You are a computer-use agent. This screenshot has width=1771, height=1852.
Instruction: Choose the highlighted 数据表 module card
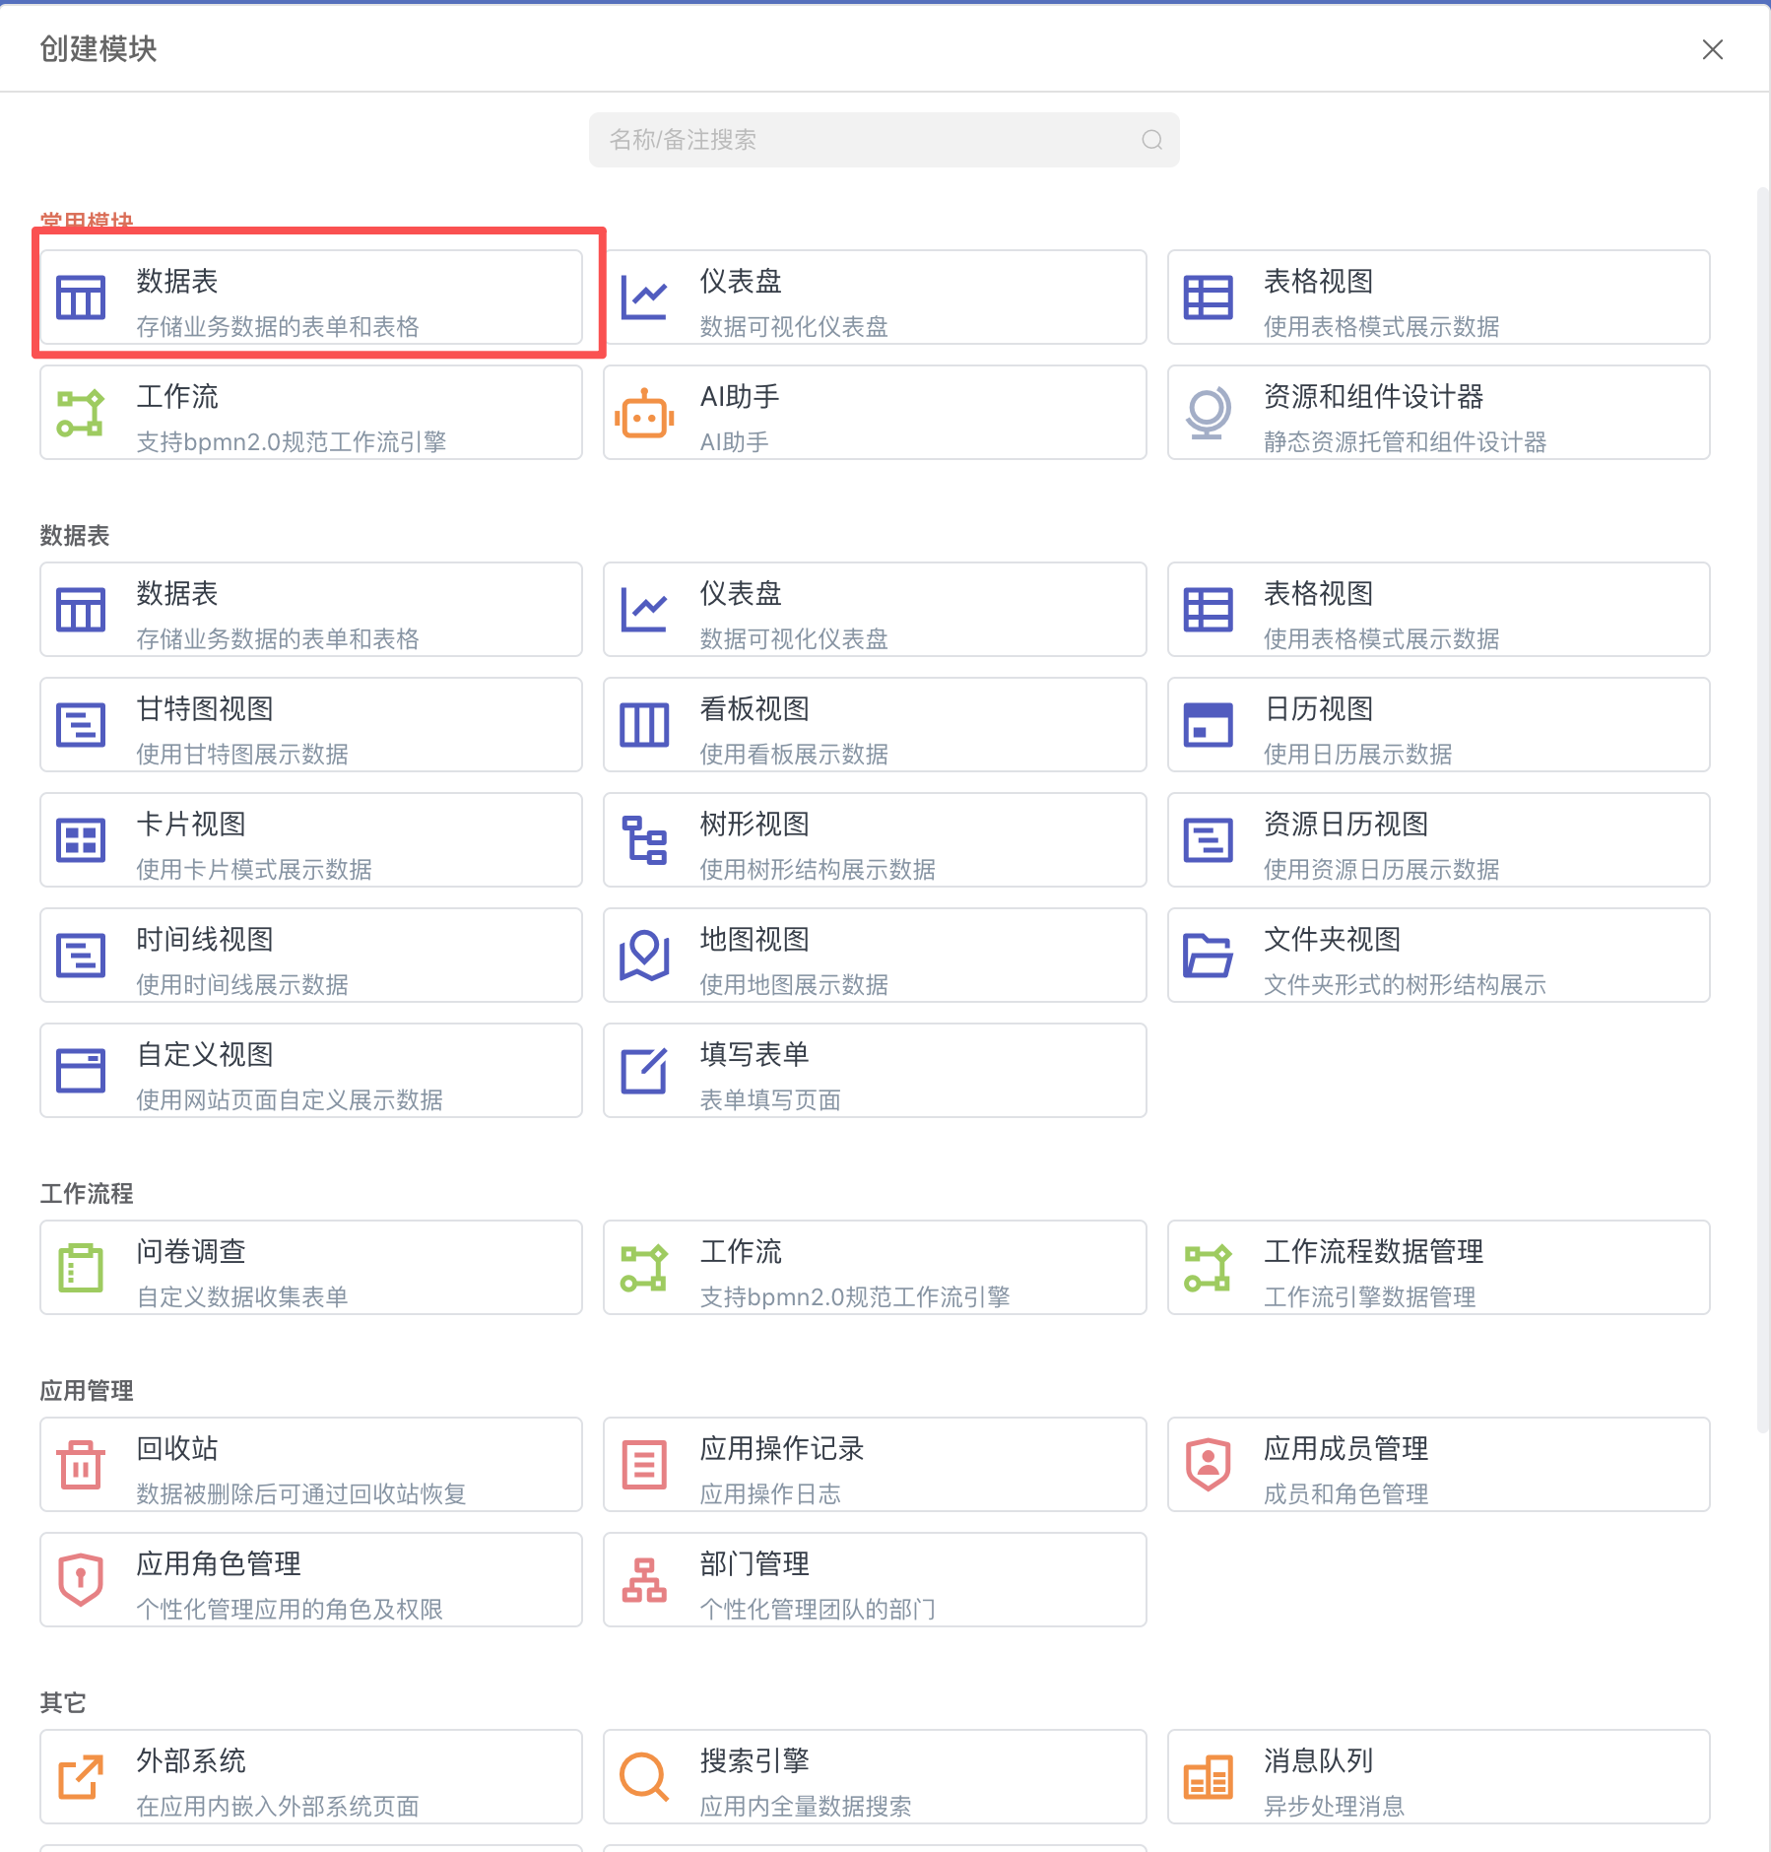311,298
